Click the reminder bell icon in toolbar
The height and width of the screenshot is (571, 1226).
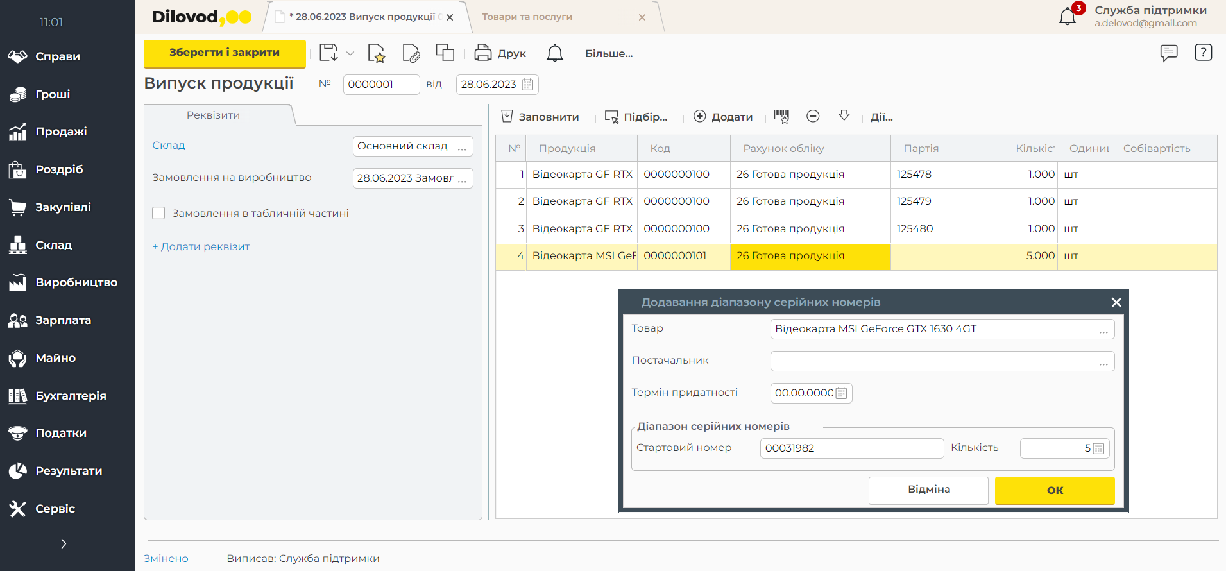coord(555,53)
